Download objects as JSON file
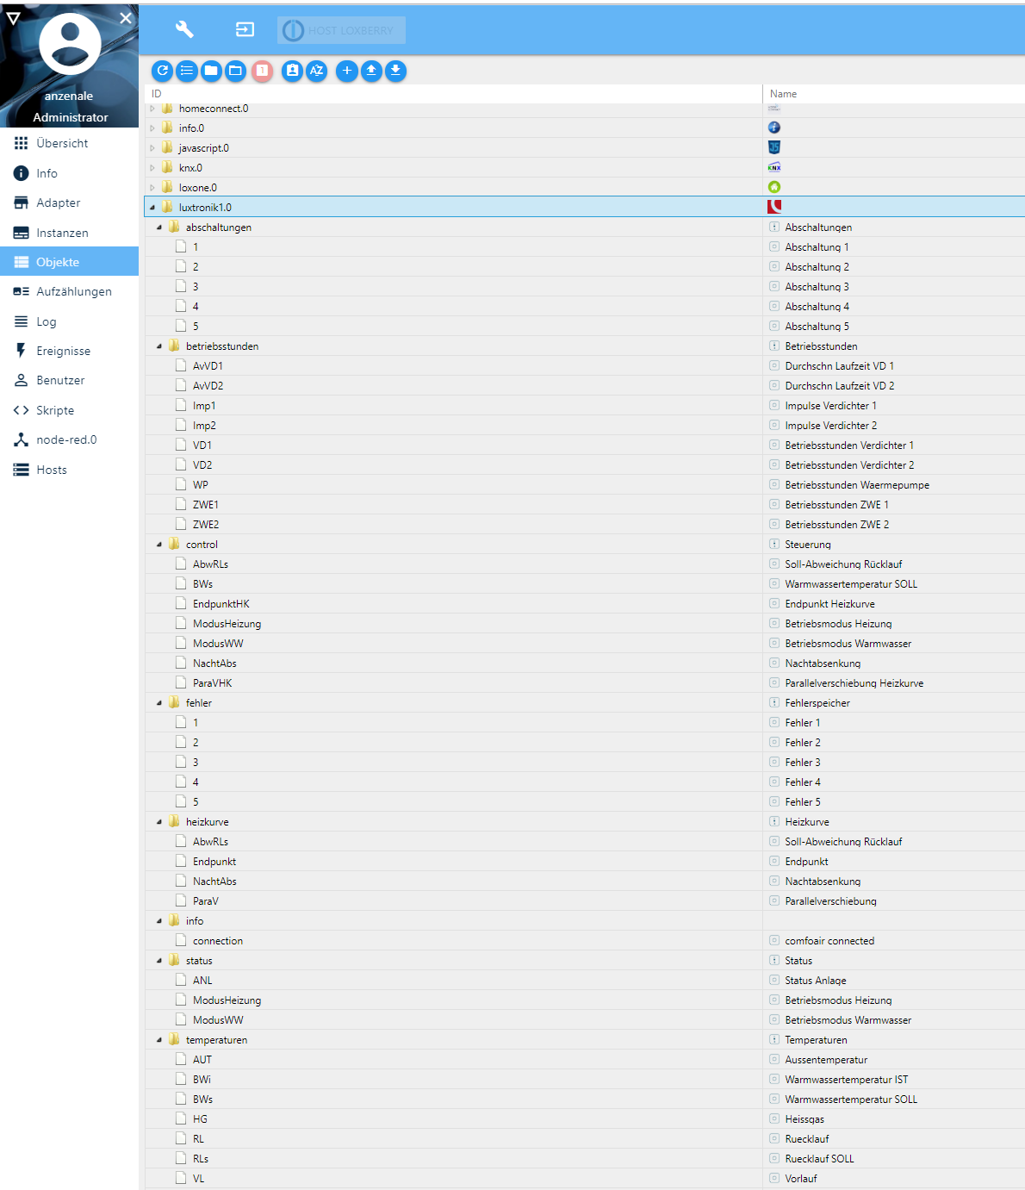 (394, 71)
